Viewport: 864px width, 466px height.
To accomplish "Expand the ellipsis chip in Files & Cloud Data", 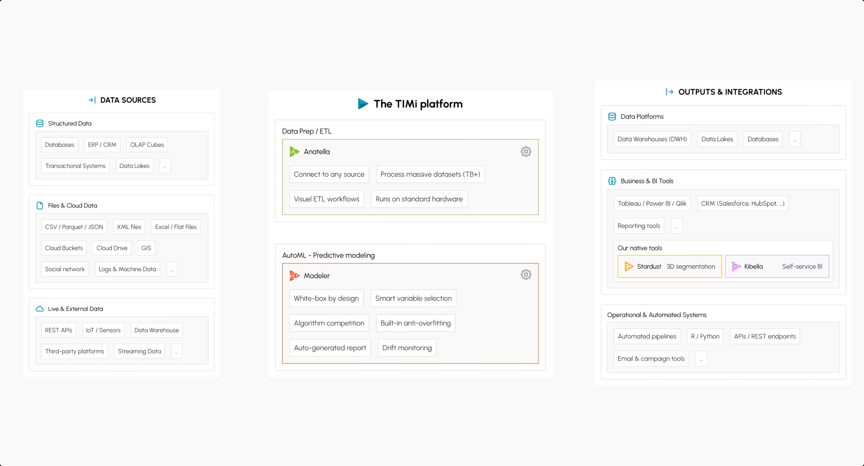I will pos(172,269).
